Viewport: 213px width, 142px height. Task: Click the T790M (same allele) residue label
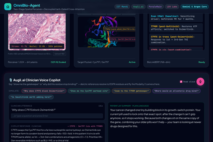coord(119,29)
